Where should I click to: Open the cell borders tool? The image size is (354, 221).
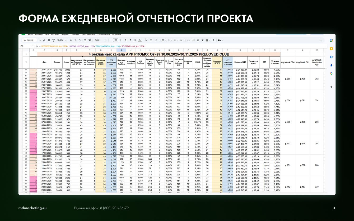pyautogui.click(x=151, y=40)
